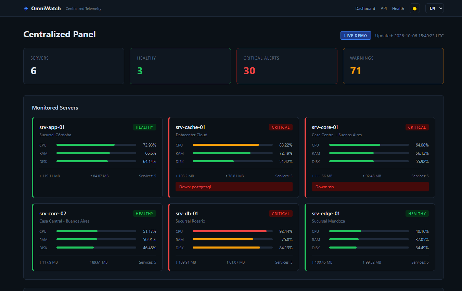
Task: Click CRITICAL badge on srv-db-01
Action: [281, 214]
